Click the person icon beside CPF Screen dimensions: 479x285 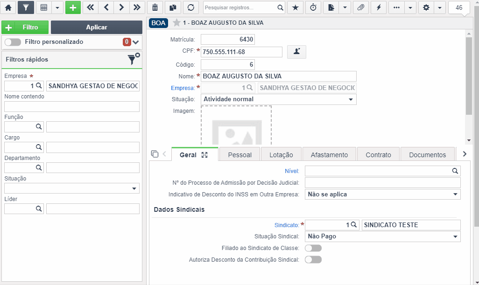pyautogui.click(x=296, y=52)
